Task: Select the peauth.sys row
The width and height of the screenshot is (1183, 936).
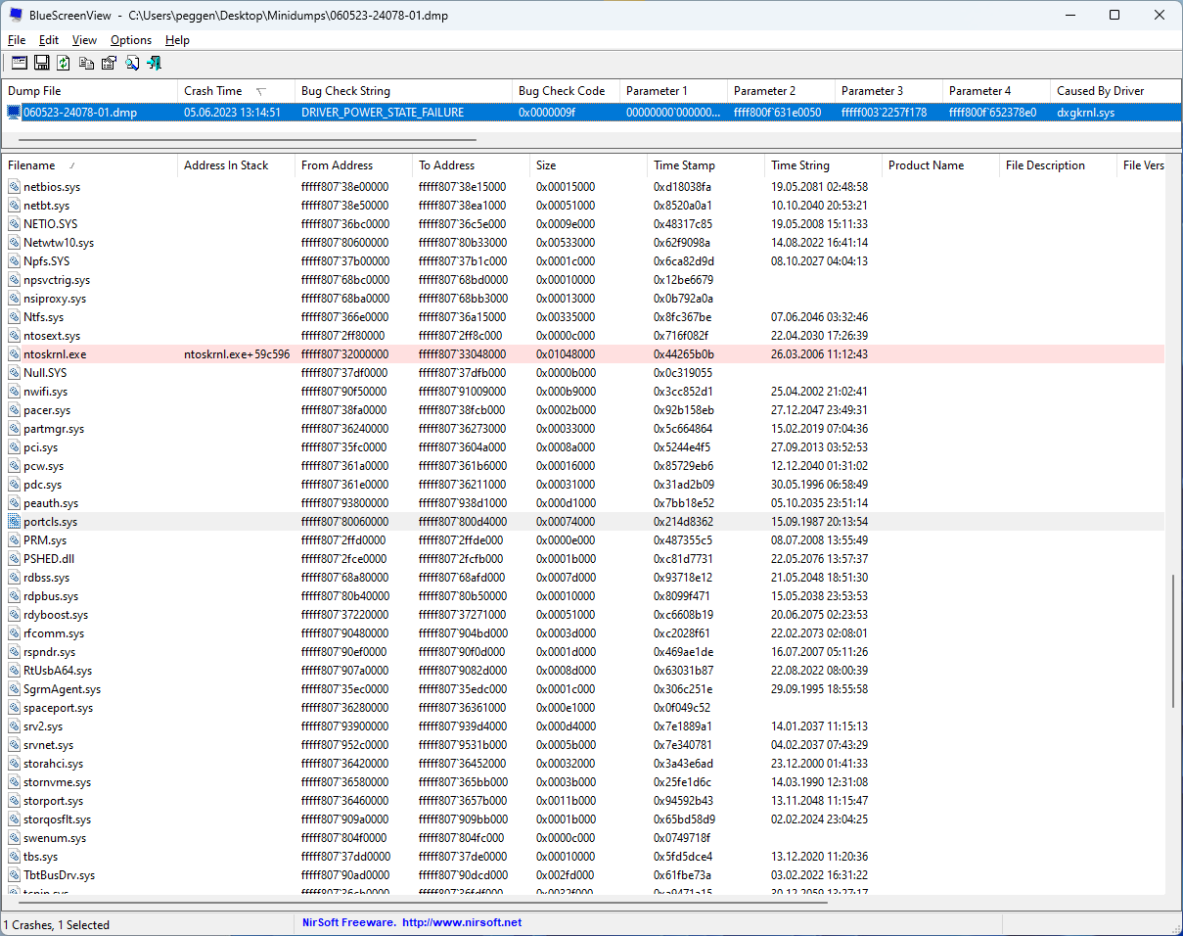Action: click(584, 503)
